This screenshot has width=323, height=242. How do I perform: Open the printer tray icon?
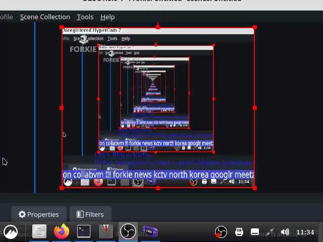click(x=239, y=232)
